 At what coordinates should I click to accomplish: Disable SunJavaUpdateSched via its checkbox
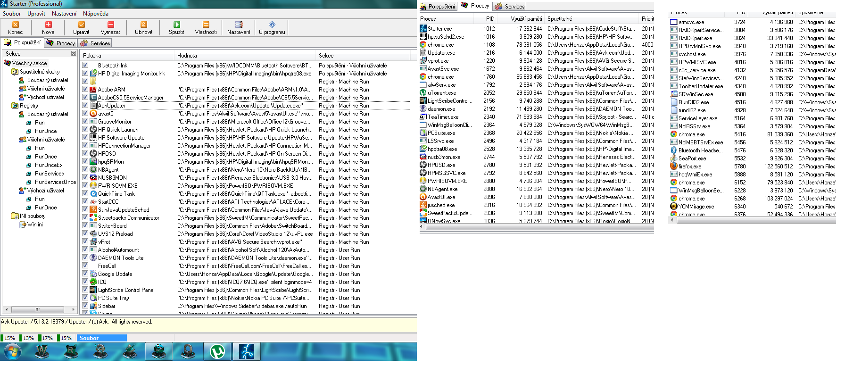[x=85, y=209]
